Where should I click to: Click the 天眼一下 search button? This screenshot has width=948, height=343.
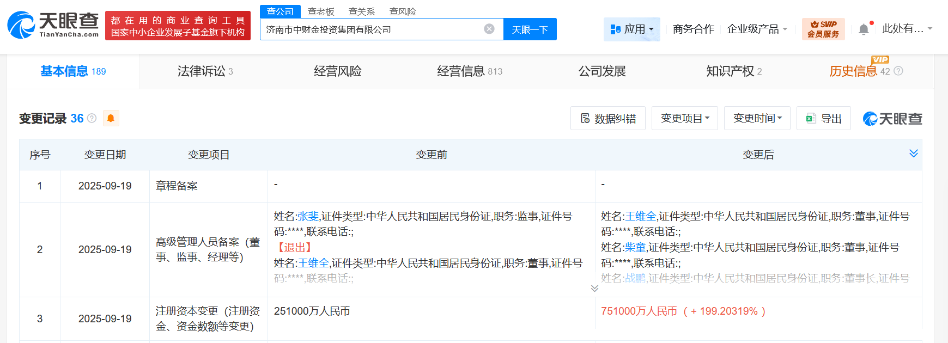pyautogui.click(x=530, y=29)
